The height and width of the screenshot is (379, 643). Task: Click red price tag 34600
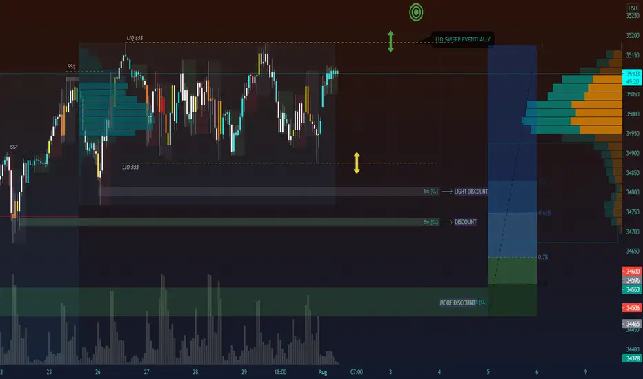tap(633, 272)
